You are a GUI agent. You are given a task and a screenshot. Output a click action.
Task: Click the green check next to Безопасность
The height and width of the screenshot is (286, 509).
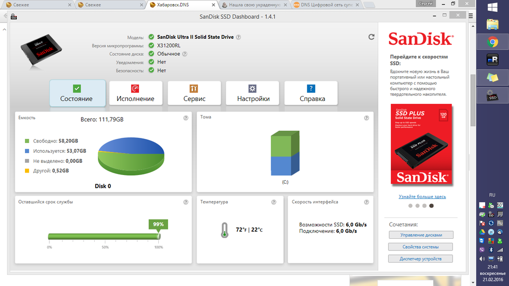coord(151,70)
